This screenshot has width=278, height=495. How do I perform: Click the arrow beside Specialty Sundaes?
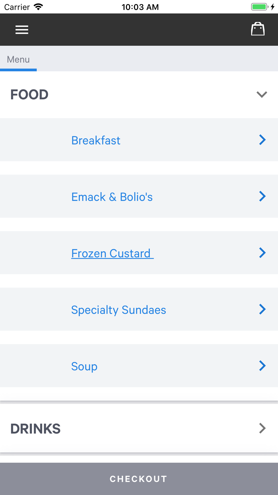tap(262, 309)
